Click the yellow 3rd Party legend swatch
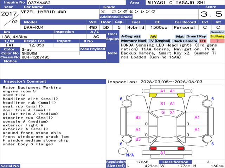 217,36
